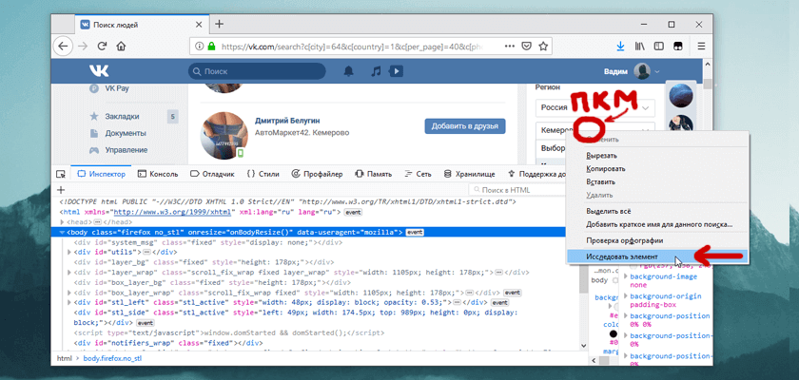Click the event badge on the html row
The width and height of the screenshot is (799, 380).
(353, 212)
